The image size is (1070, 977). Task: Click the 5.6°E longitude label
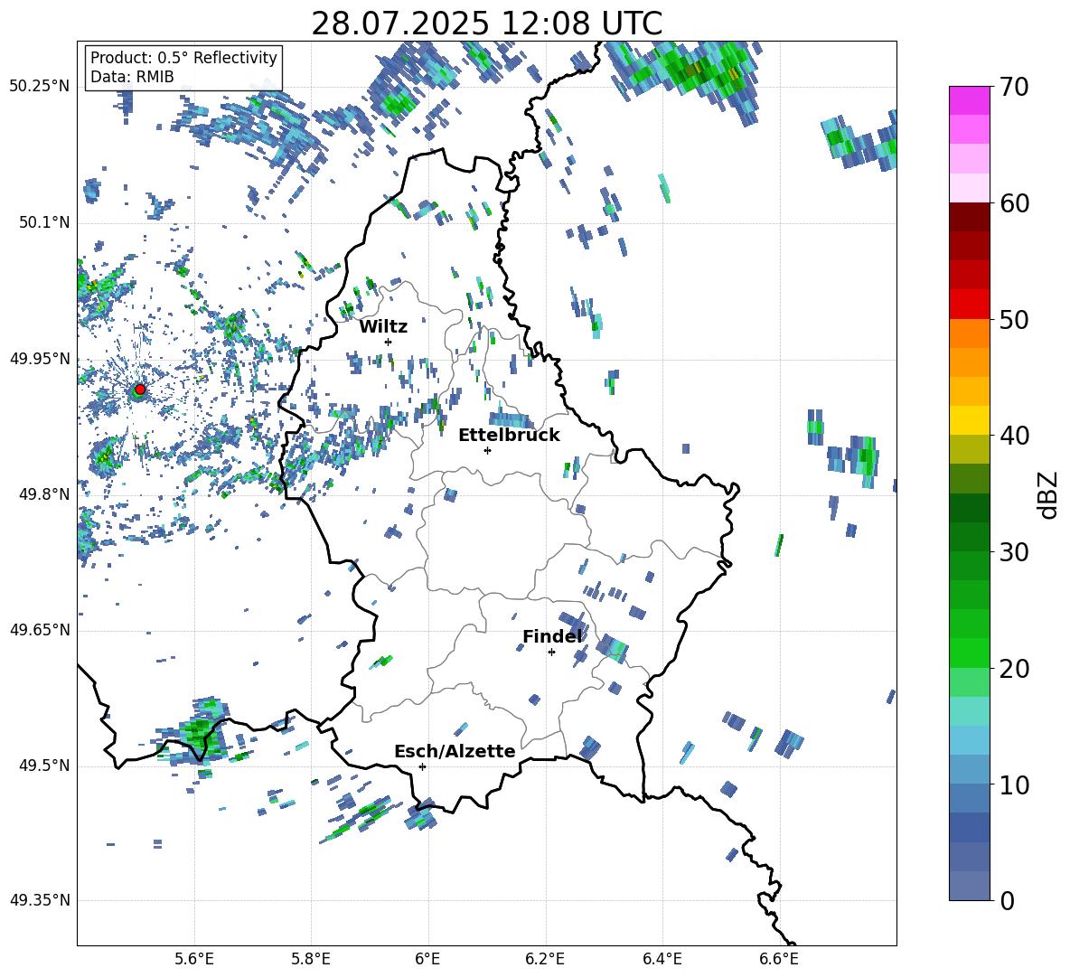click(193, 959)
